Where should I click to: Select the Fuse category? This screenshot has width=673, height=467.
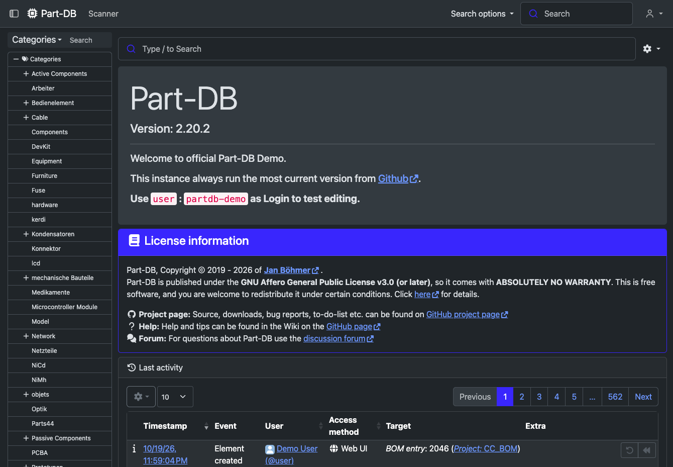pos(38,190)
